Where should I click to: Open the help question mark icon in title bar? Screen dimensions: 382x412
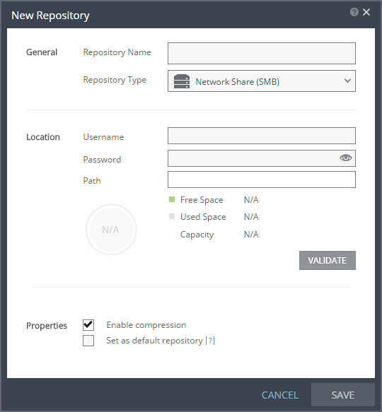[354, 12]
